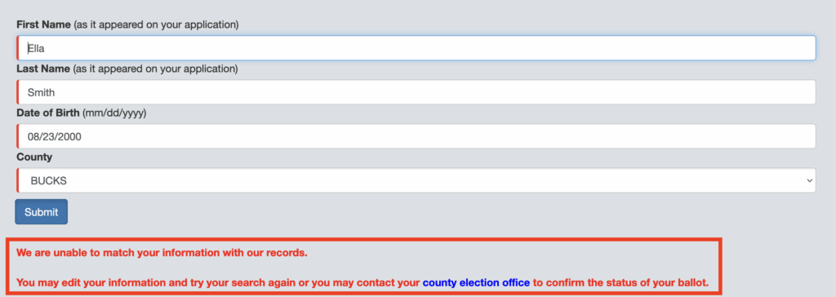
Task: Select the Date of Birth field showing 08/23/2000
Action: (416, 136)
